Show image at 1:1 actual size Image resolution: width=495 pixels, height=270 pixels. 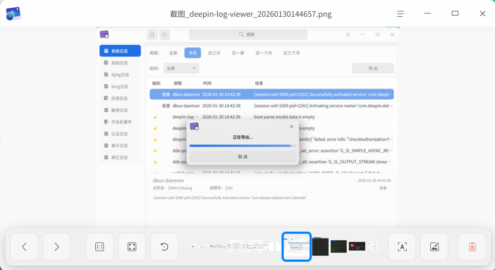click(x=100, y=247)
